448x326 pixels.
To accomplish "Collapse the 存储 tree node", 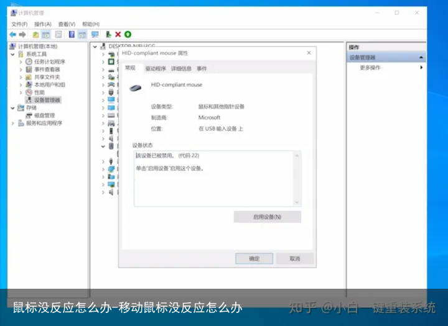I will click(13, 108).
